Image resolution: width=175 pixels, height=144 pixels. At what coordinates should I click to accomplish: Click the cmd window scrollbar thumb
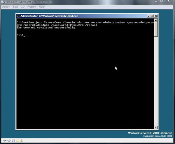tap(156, 29)
